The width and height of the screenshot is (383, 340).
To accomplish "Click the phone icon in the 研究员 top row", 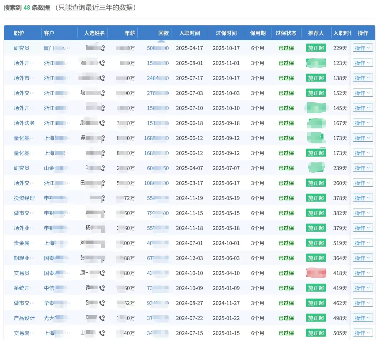I will (102, 48).
